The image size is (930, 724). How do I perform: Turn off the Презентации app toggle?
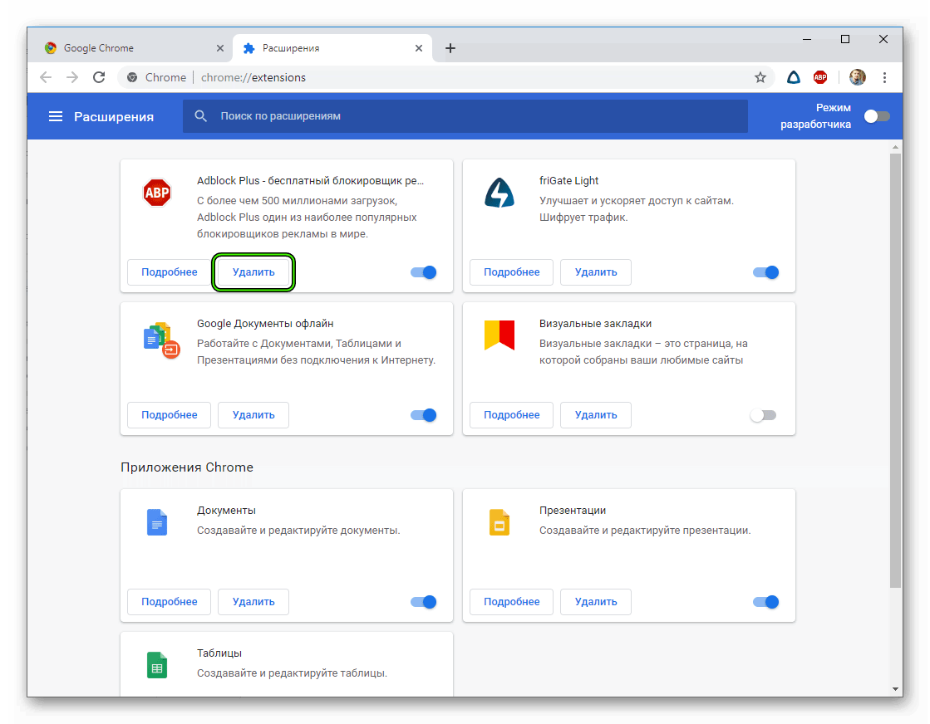765,602
